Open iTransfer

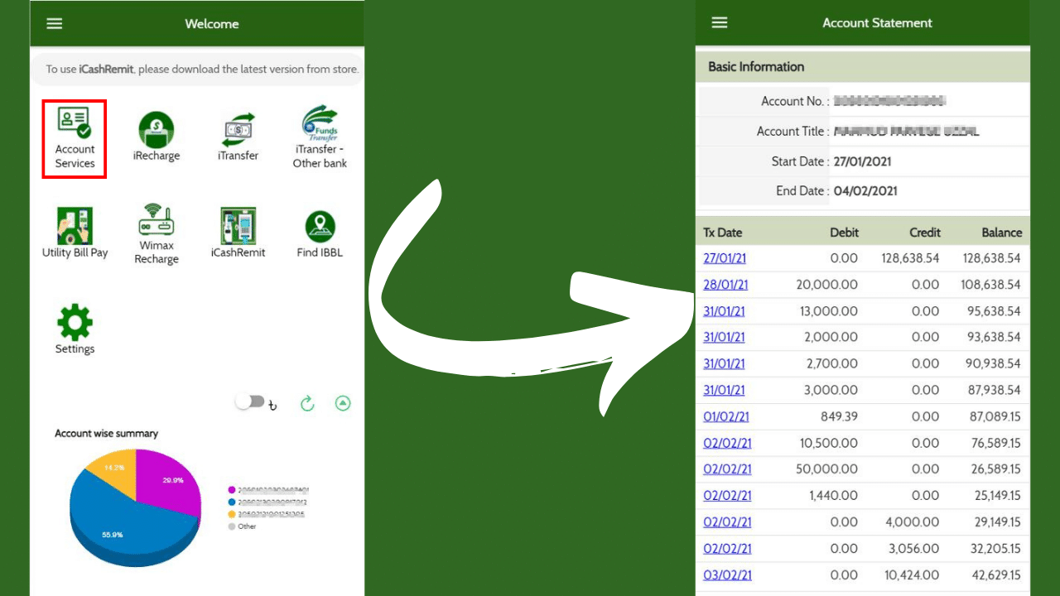pos(238,137)
